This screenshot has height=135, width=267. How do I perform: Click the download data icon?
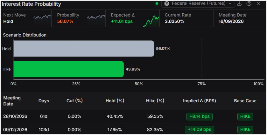click(x=239, y=3)
